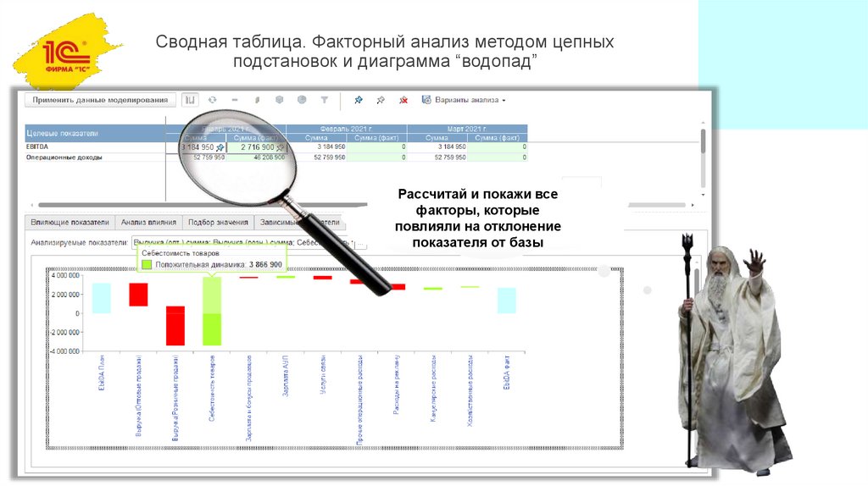This screenshot has width=868, height=486.
Task: Click the Услуги связи axis label
Action: [323, 374]
